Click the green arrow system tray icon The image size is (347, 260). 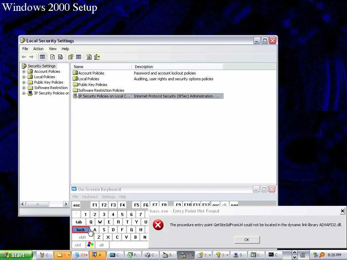coord(316,255)
